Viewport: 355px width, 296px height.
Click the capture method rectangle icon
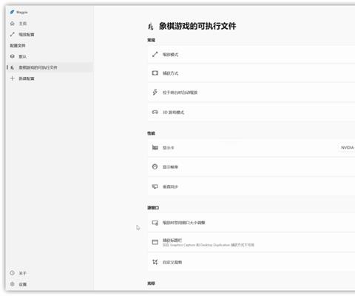[155, 73]
